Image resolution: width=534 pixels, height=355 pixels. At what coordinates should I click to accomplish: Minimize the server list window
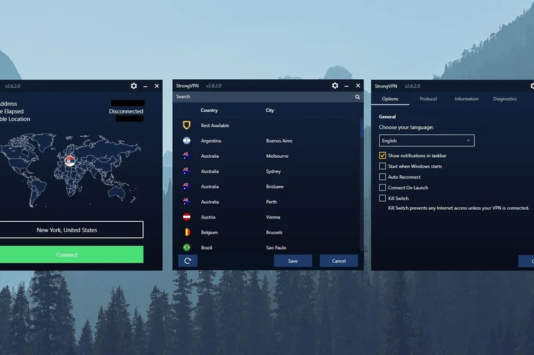(x=346, y=87)
